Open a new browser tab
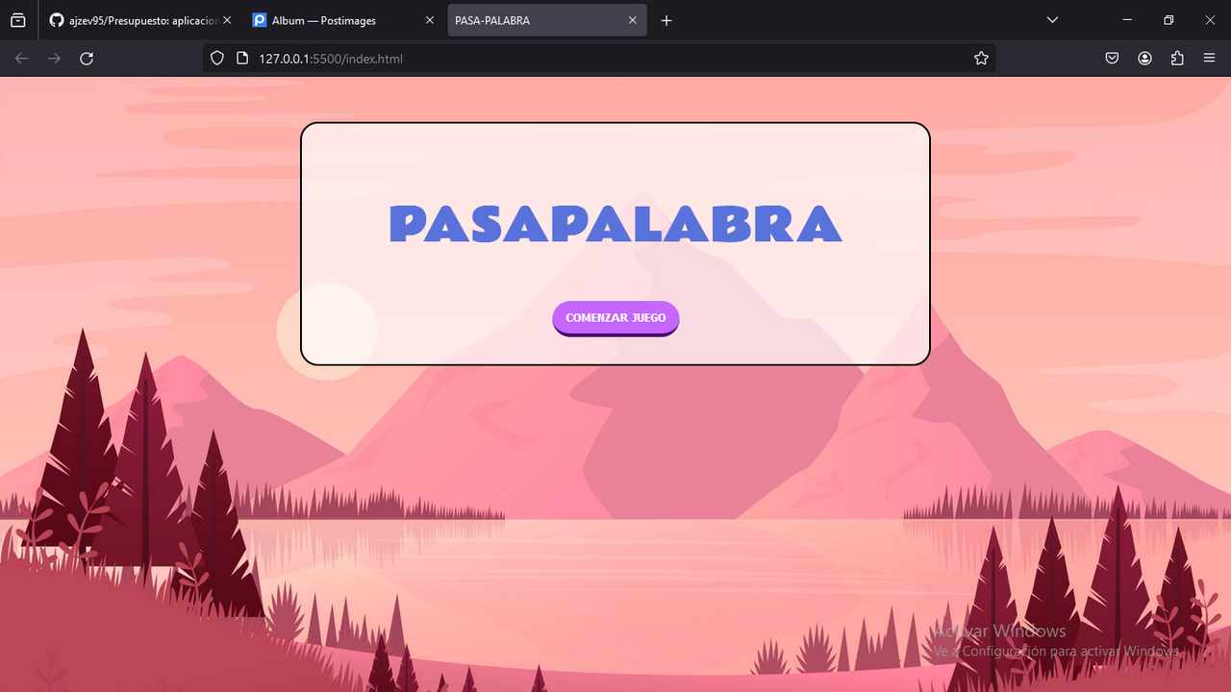Image resolution: width=1231 pixels, height=692 pixels. 666,20
